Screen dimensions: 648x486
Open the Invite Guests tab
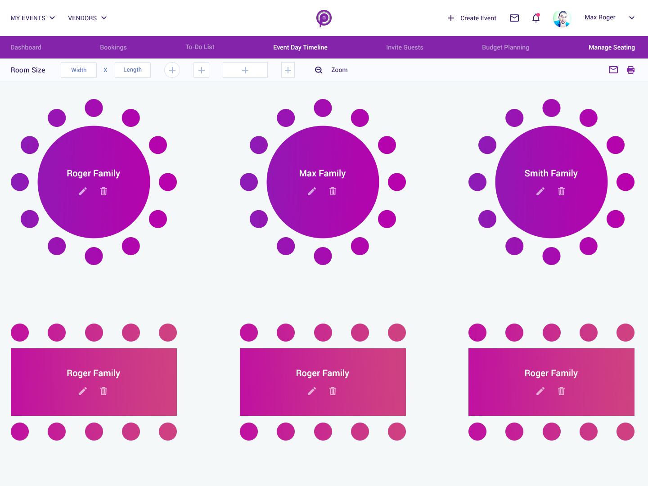pos(405,47)
